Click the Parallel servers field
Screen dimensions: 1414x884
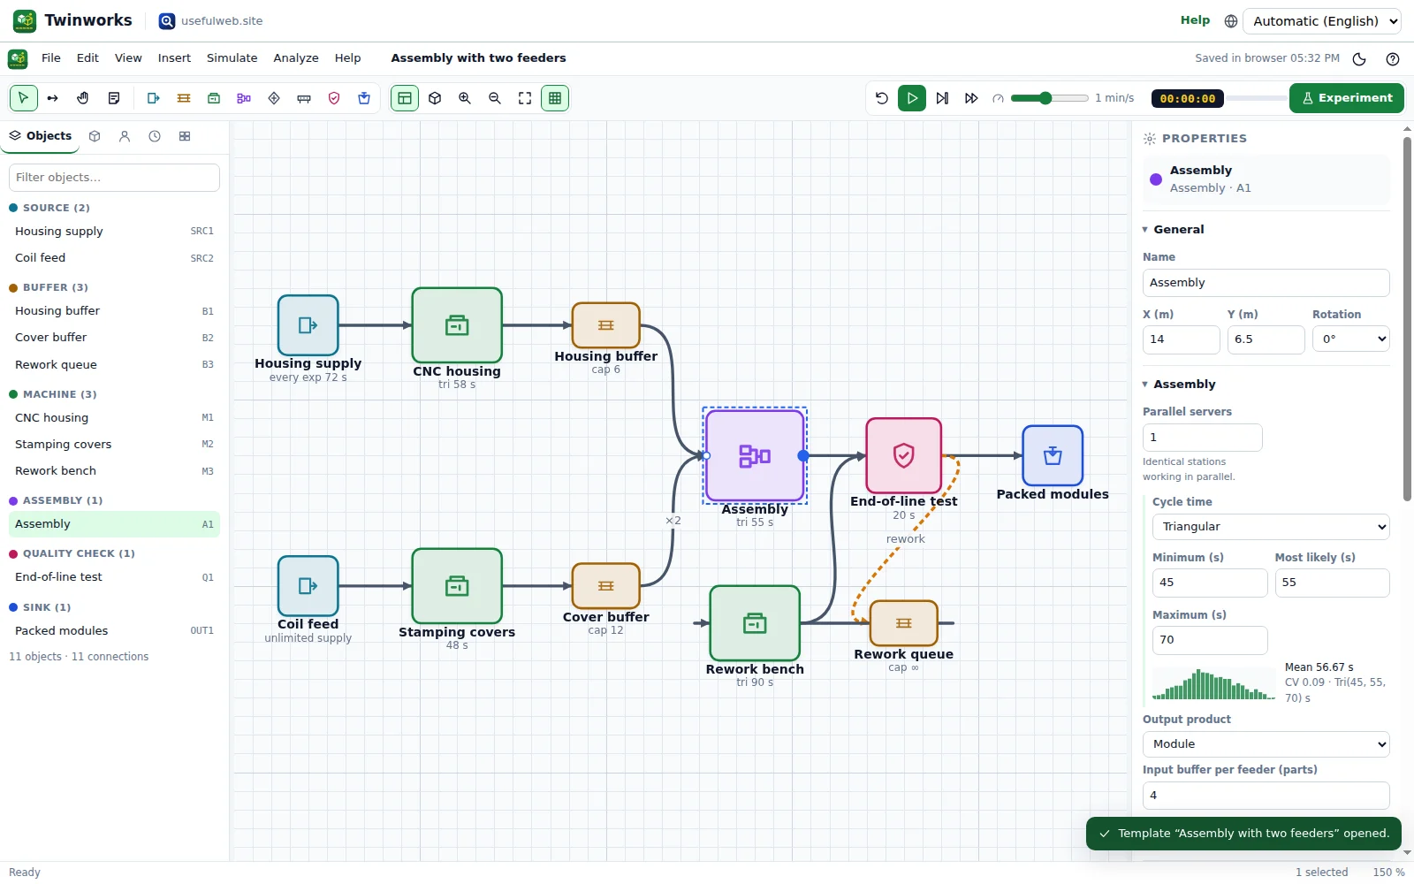click(x=1202, y=438)
